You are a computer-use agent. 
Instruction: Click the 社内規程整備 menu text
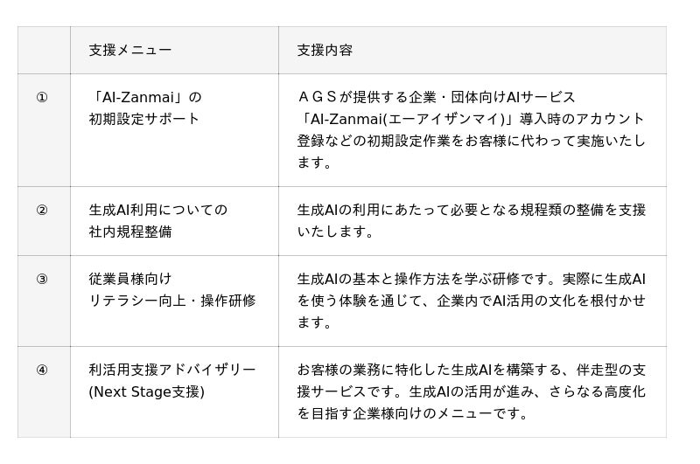130,232
